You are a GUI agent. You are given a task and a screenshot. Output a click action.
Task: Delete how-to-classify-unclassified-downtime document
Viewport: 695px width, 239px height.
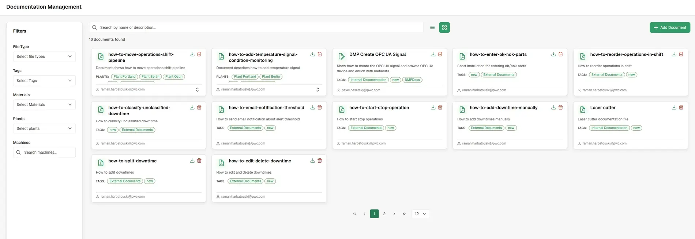(x=199, y=107)
